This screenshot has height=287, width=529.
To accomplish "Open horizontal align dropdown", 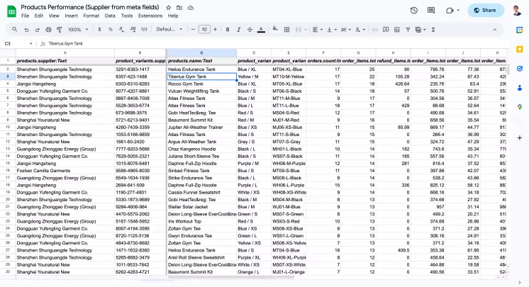I will [x=317, y=30].
